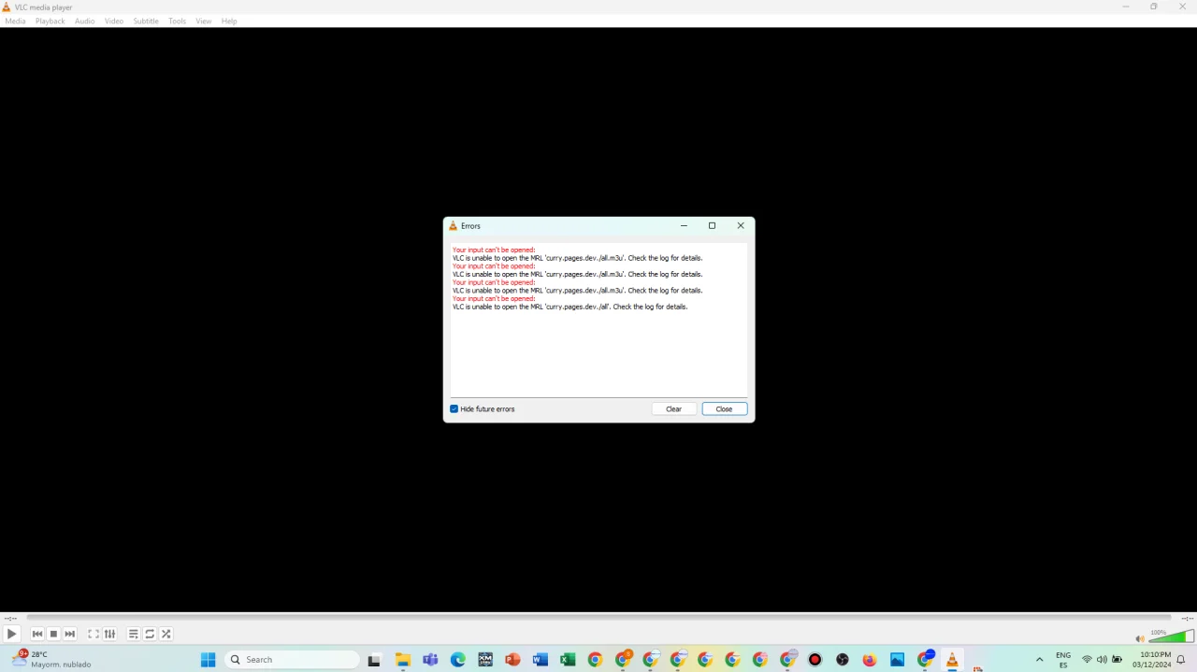Minimize the VLC media player window
This screenshot has height=672, width=1197.
click(1125, 7)
